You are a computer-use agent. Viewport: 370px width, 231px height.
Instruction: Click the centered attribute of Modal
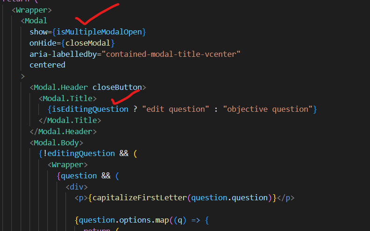point(47,65)
